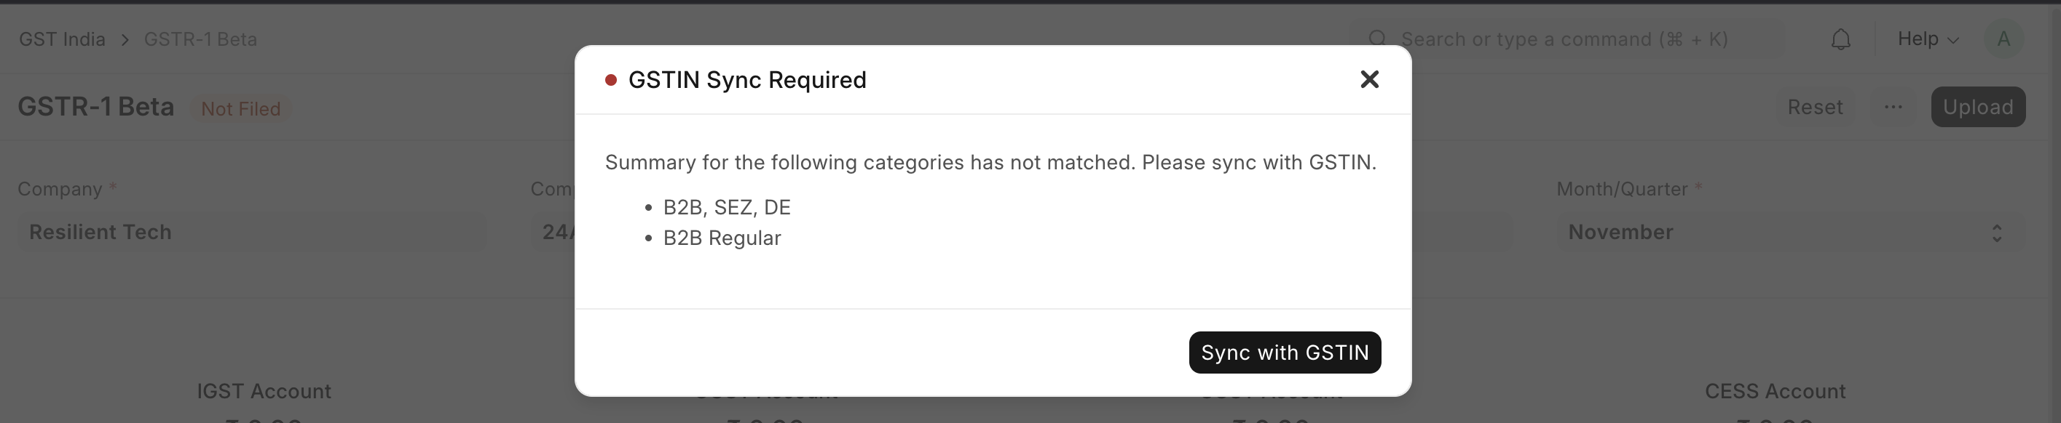2061x423 pixels.
Task: Click the Not Filed status badge
Action: (x=241, y=108)
